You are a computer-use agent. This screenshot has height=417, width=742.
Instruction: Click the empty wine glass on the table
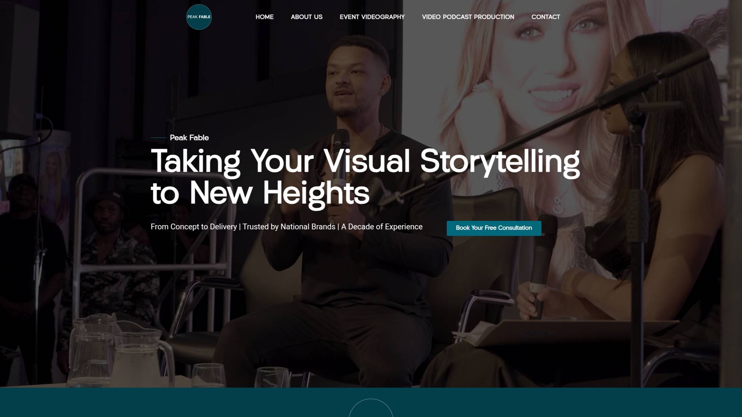click(x=209, y=375)
